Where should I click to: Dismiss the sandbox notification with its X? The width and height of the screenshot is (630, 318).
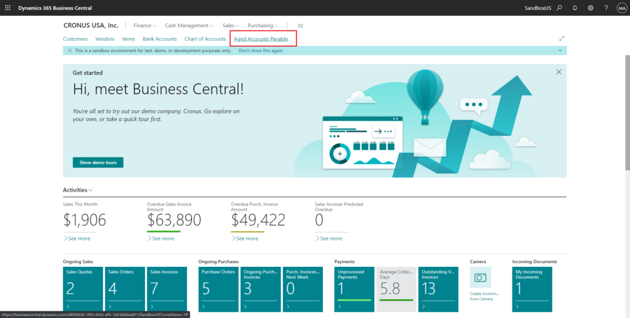70,50
